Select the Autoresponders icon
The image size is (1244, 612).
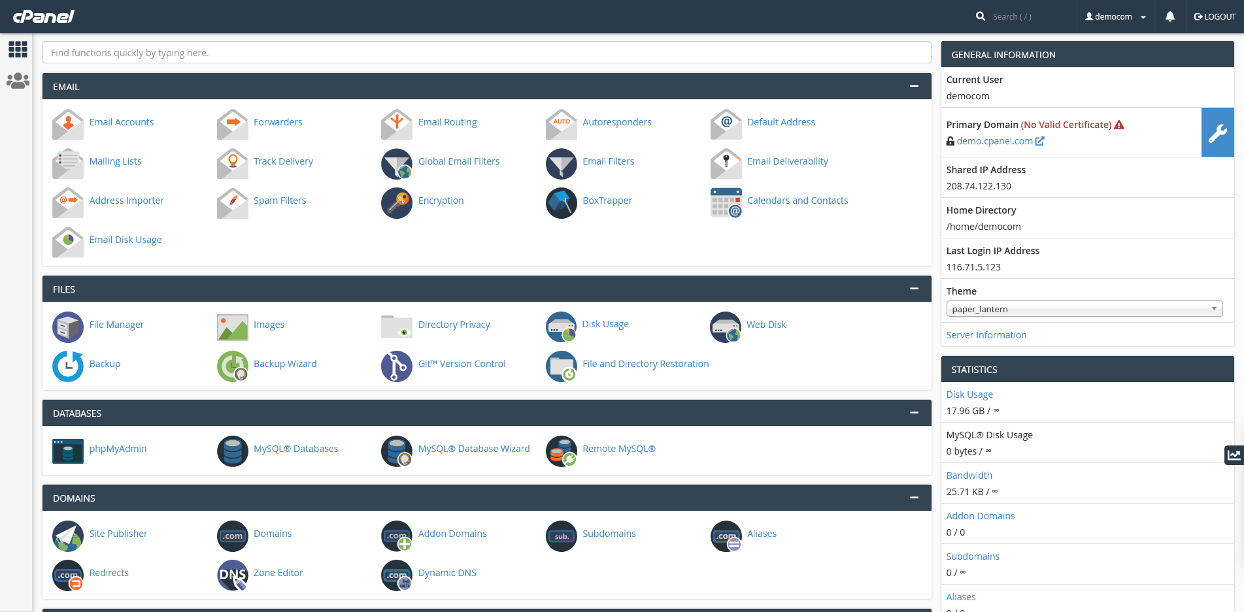pos(562,125)
